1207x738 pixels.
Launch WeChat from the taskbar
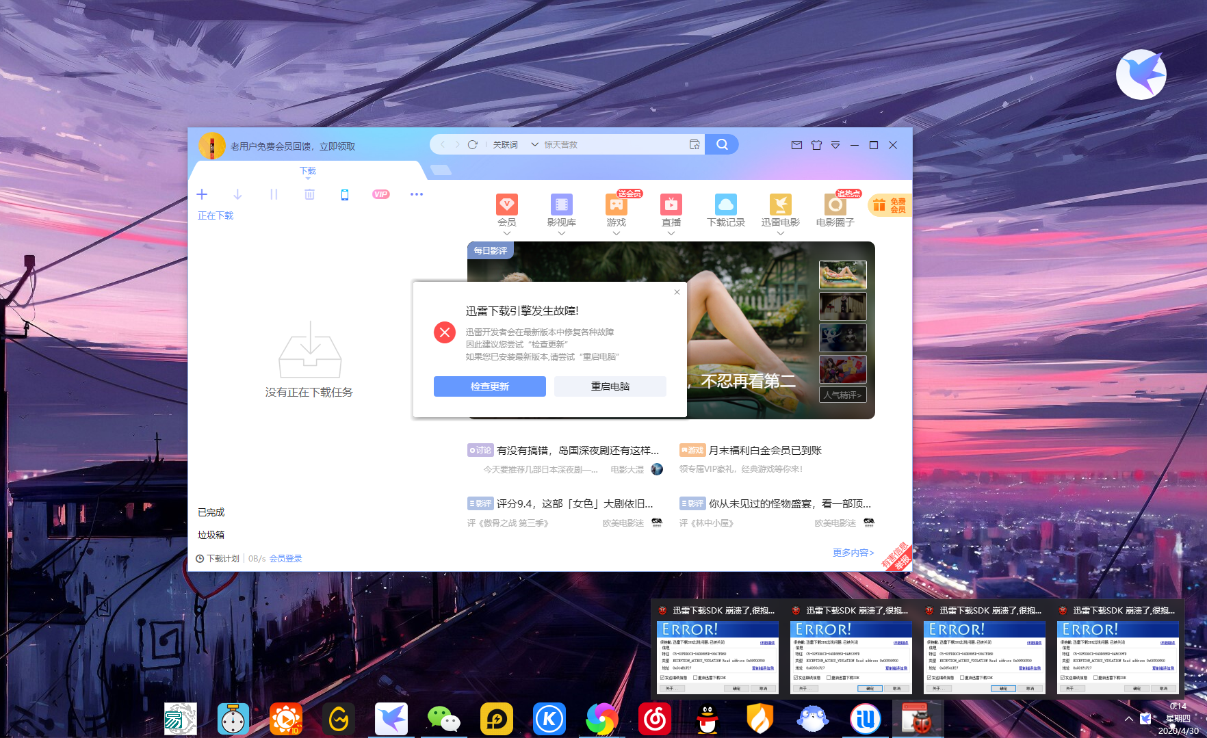[443, 718]
